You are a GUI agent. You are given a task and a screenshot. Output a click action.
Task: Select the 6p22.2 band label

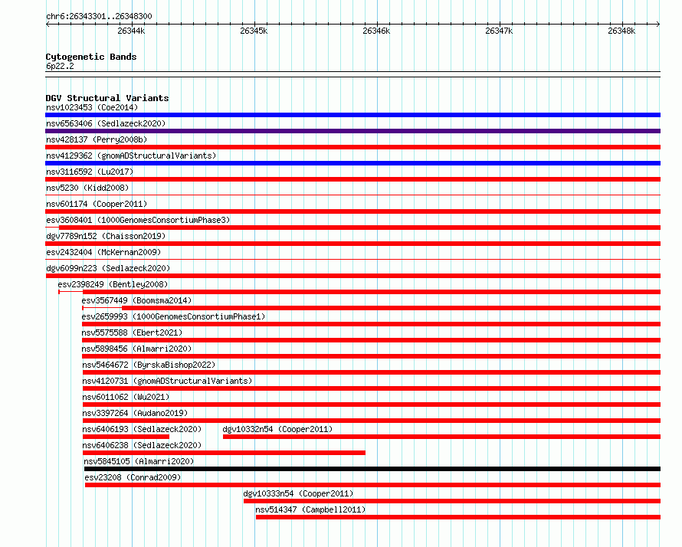tap(60, 66)
